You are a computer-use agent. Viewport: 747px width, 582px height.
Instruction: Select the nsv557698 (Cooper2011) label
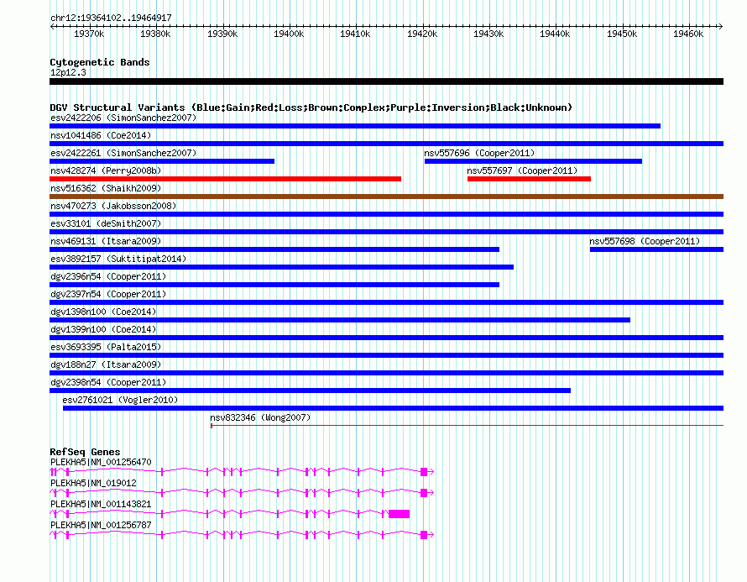(645, 241)
